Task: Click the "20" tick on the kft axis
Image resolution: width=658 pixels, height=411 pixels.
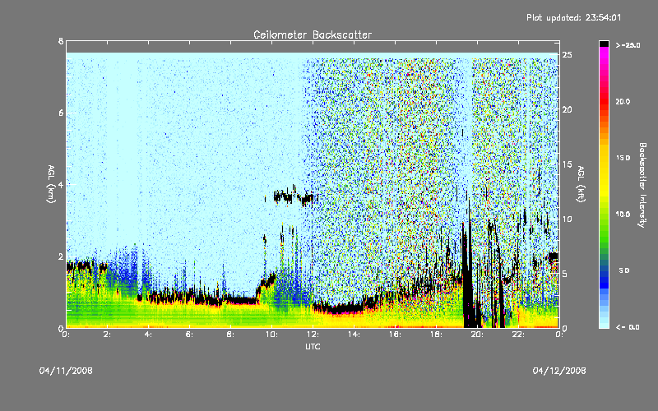Action: 567,109
